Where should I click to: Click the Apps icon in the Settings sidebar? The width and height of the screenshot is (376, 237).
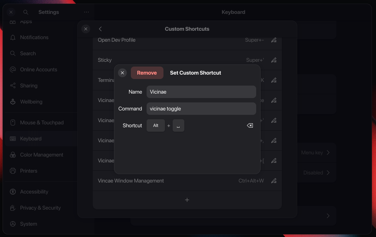coord(12,21)
